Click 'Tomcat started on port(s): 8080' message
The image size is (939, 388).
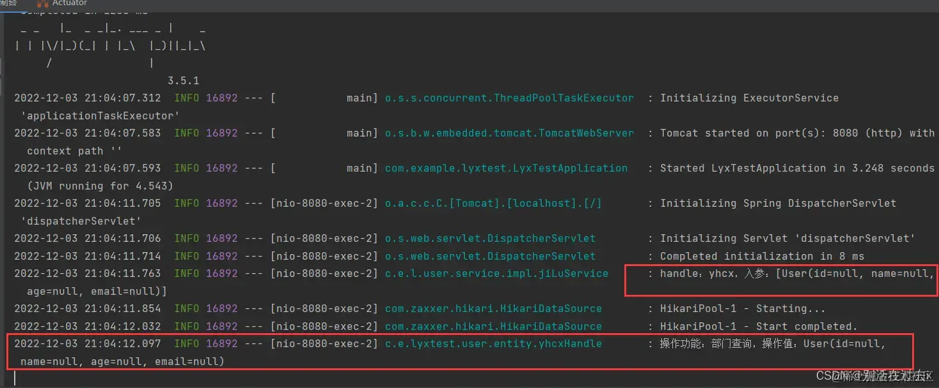click(797, 133)
